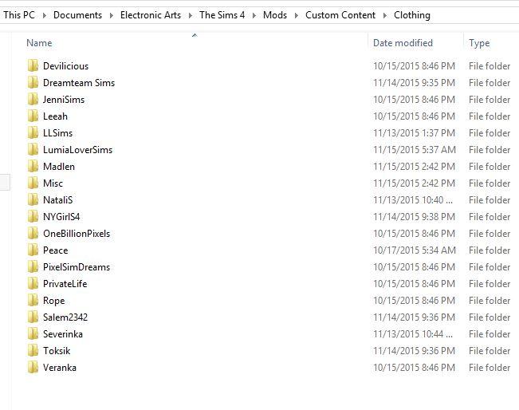
Task: Sort by Date modified column header
Action: click(403, 43)
